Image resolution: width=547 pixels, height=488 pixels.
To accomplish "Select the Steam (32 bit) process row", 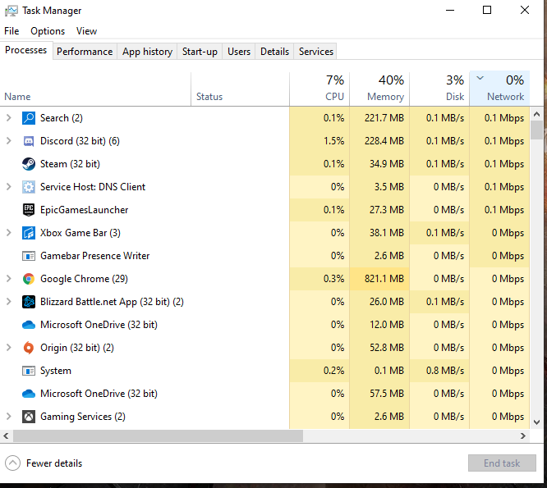I will (x=264, y=164).
